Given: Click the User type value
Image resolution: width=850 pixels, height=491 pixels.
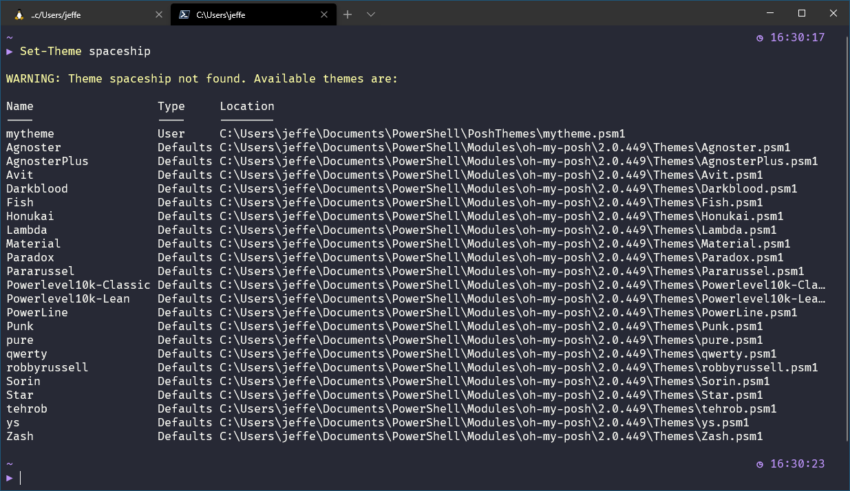Looking at the screenshot, I should 171,134.
